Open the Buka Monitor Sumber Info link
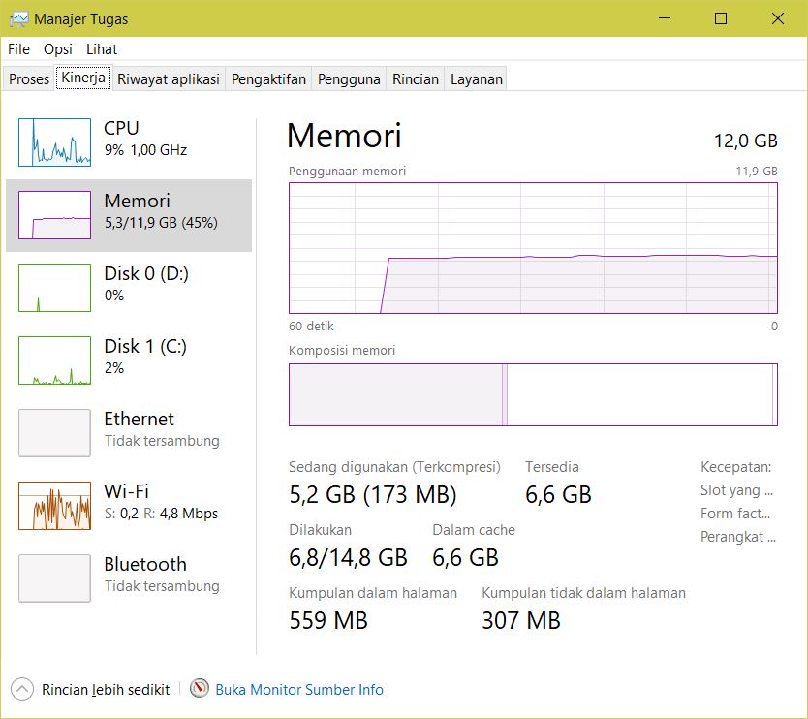The width and height of the screenshot is (808, 719). 299,690
